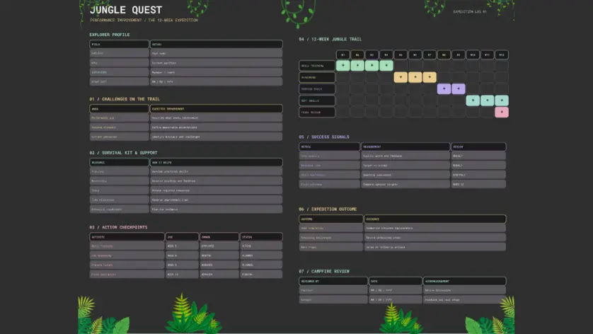
Task: Click the 'Develop practical skills' cell
Action: pos(217,171)
